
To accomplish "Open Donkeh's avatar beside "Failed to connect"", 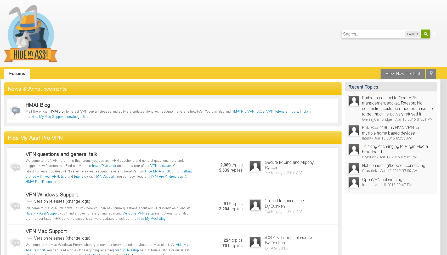I will 255,205.
